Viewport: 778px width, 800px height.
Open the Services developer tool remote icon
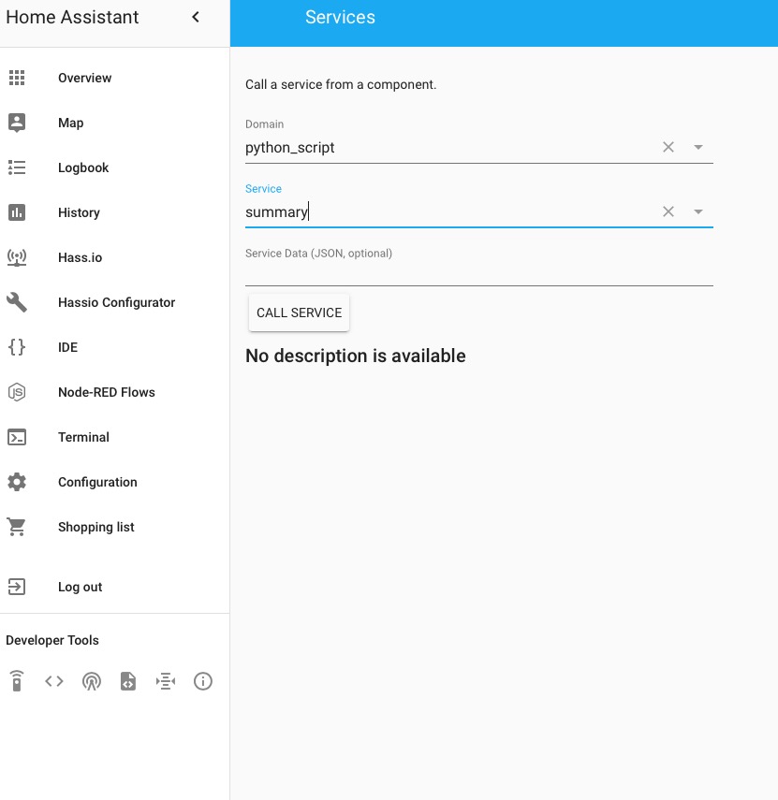(x=17, y=681)
